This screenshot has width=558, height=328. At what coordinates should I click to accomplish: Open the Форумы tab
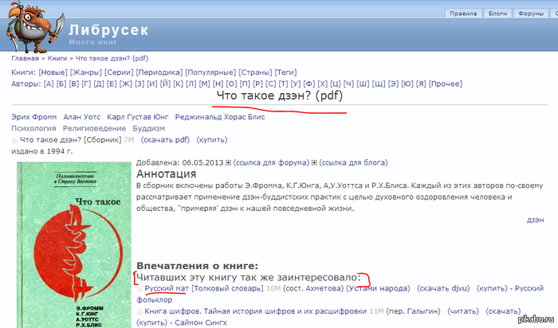tap(531, 14)
